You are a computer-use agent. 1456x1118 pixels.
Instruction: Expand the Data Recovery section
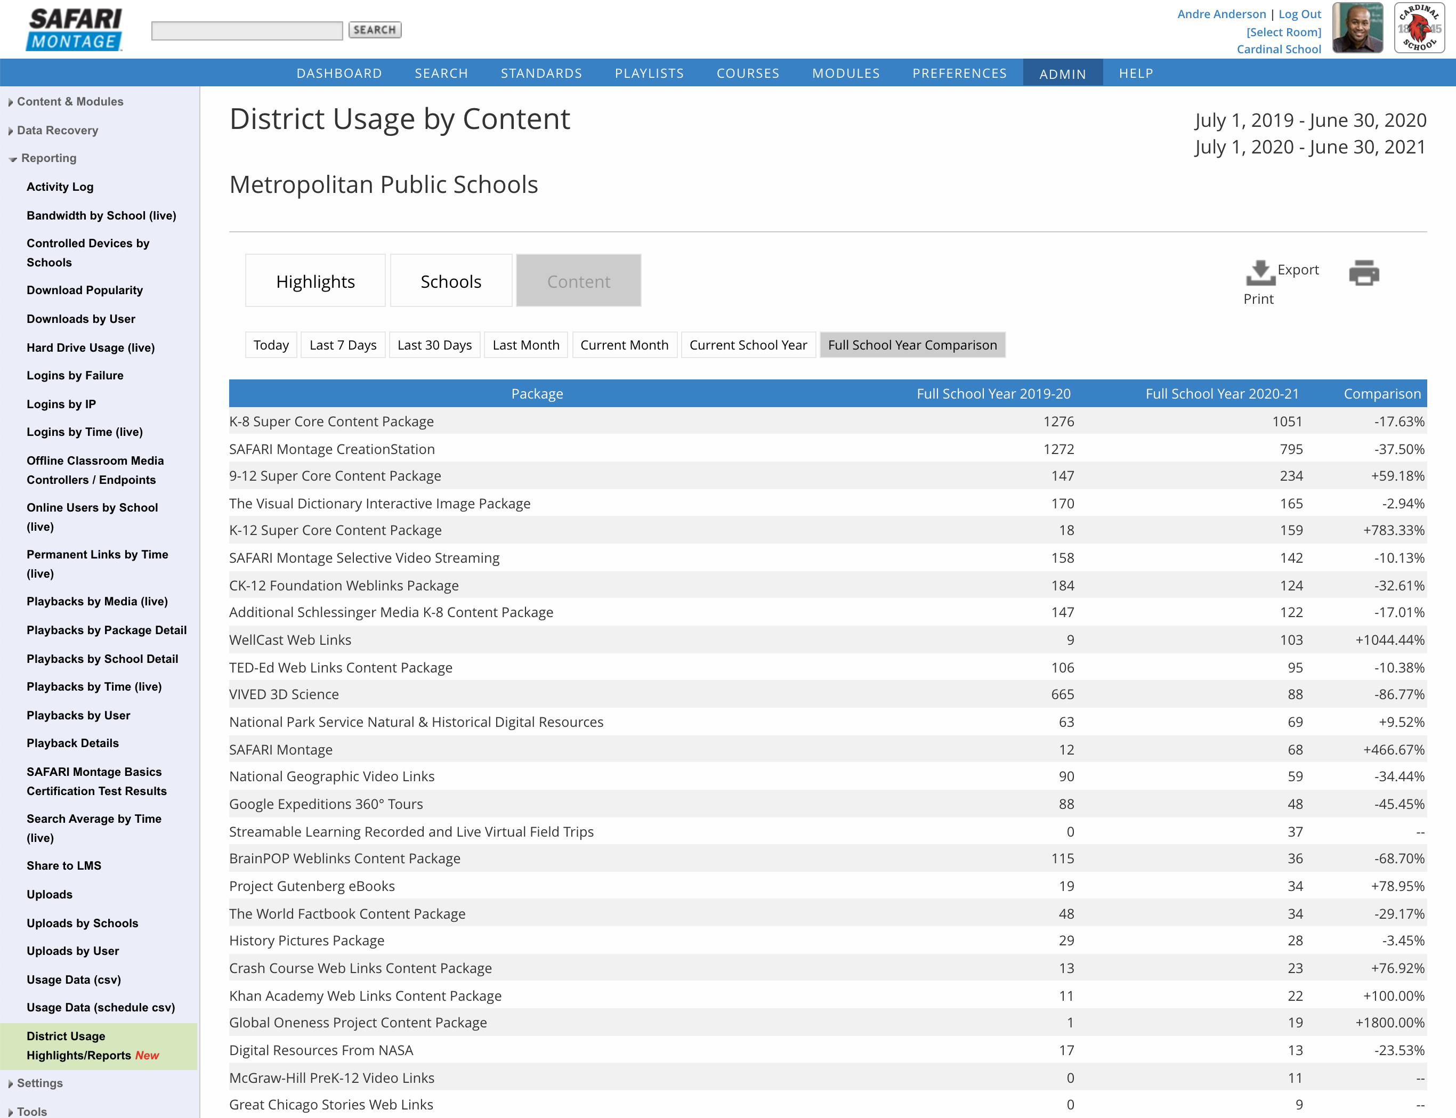57,131
